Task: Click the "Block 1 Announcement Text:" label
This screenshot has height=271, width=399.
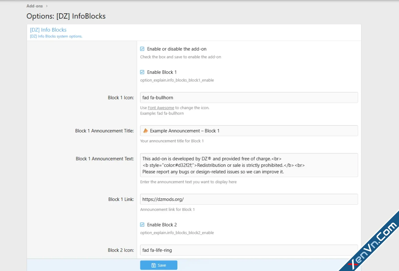Action: pos(105,159)
